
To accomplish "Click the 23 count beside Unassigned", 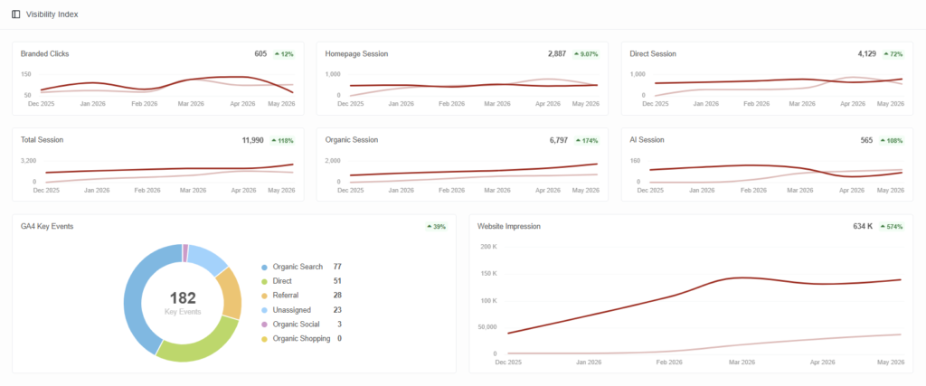I will pos(338,310).
